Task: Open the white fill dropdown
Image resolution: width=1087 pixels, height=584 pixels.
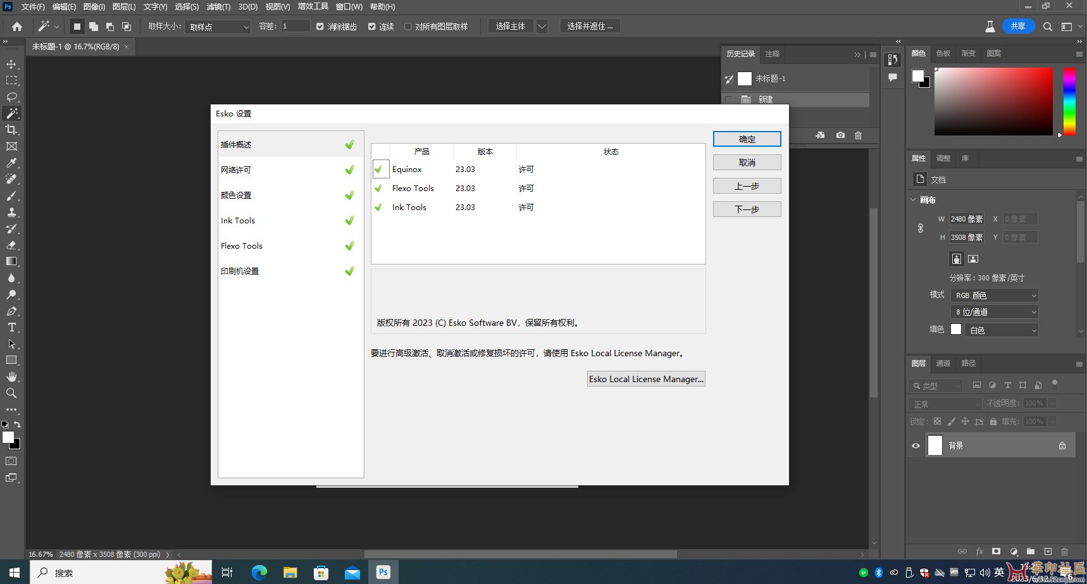Action: 1002,330
